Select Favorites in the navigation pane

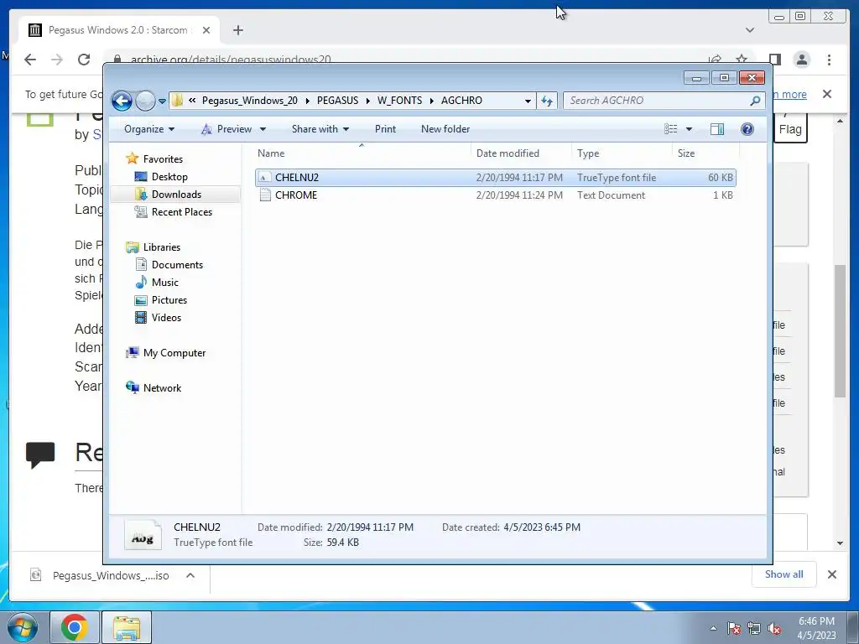pyautogui.click(x=163, y=158)
